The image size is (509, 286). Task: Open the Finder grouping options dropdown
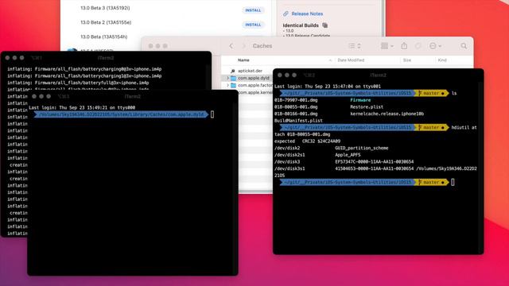[387, 46]
